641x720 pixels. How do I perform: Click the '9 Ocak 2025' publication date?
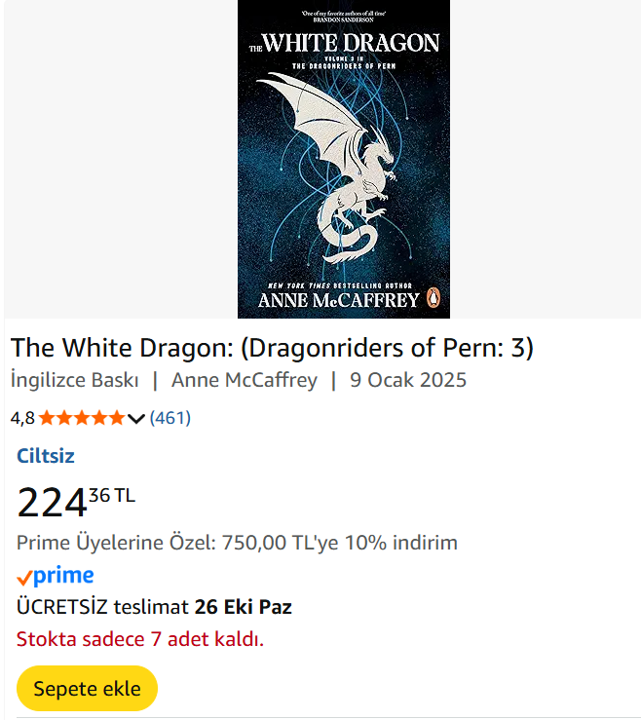point(408,380)
